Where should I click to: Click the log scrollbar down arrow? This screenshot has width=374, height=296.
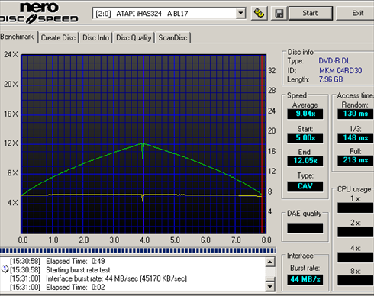tap(270, 287)
